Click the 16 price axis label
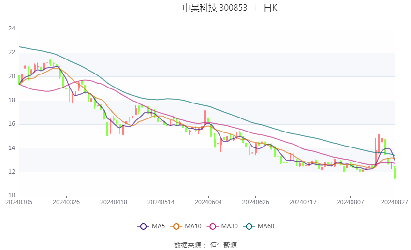The image size is (411, 250). coord(12,124)
